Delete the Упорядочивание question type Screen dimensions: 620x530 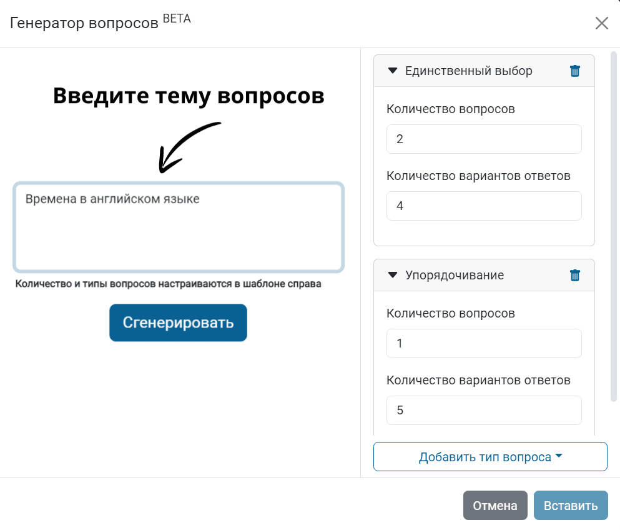574,275
